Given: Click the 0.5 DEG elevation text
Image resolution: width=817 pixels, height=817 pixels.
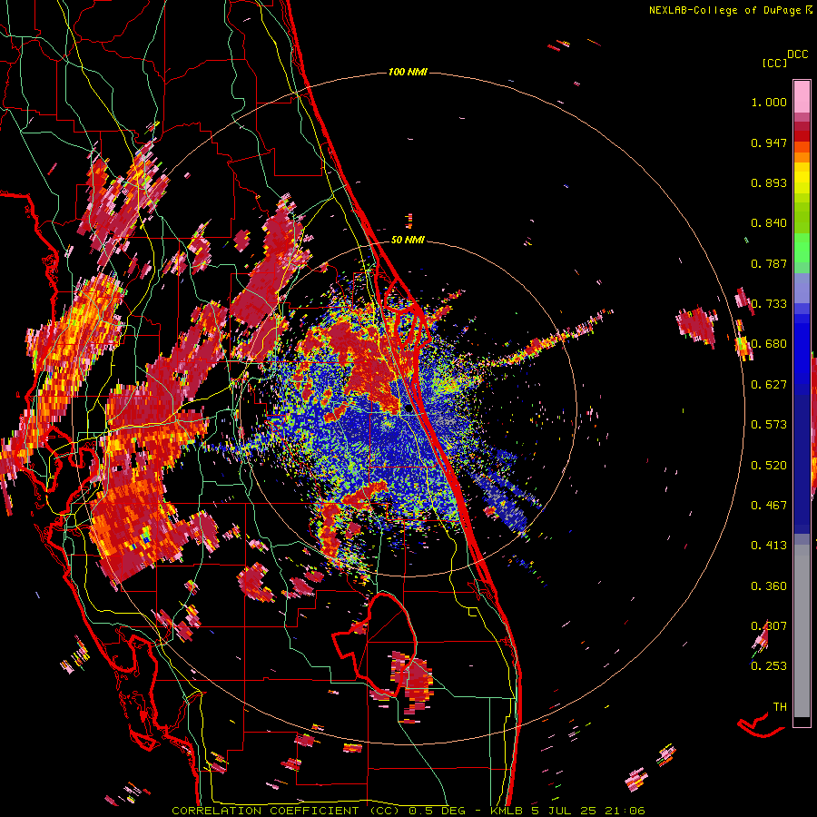Looking at the screenshot, I should click(x=438, y=811).
